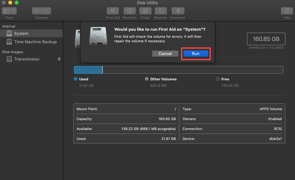Open the Info panel icon
Viewport: 295px width, 180px height.
coord(287,11)
